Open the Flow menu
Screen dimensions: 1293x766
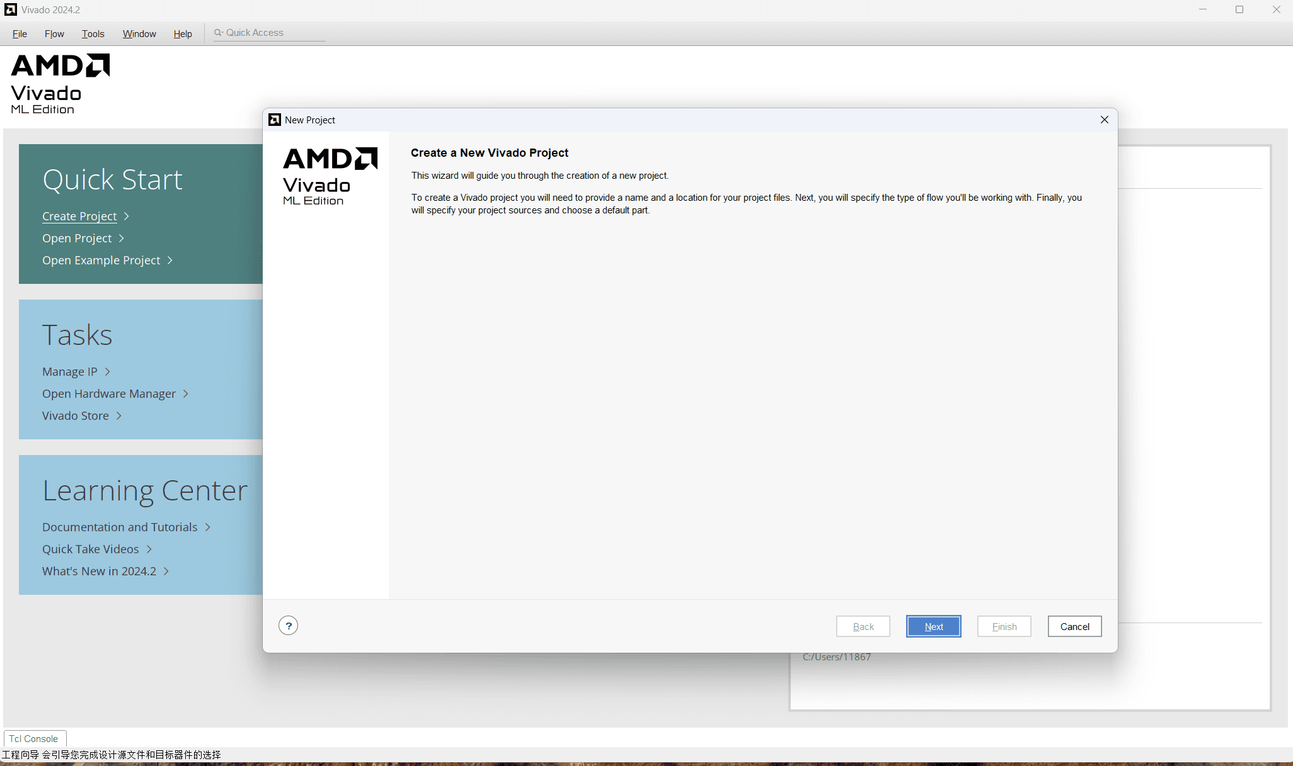(x=54, y=33)
